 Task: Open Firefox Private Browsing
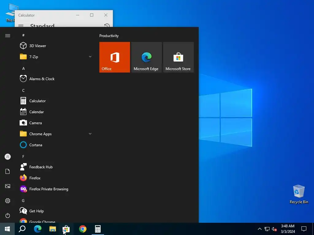tap(56, 189)
